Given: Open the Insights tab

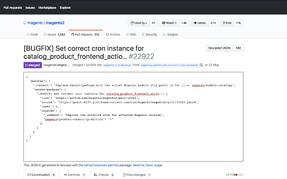Looking at the screenshot, I should coord(170,34).
